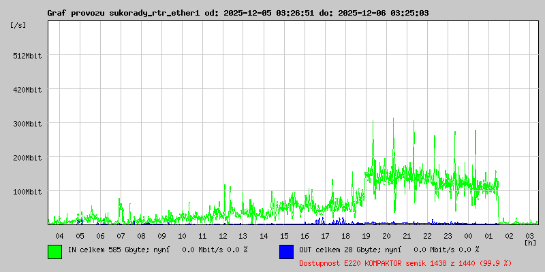This screenshot has width=545, height=272.
Task: Click the blue OUT legend color swatch
Action: coord(286,252)
